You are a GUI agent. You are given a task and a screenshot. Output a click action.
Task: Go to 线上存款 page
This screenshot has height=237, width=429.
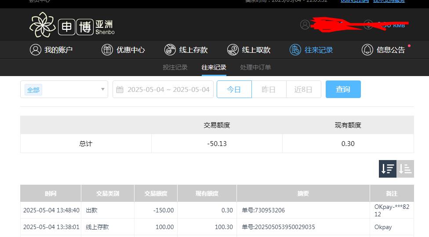tap(186, 50)
